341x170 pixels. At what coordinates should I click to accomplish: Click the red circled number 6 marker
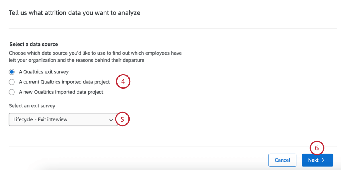click(317, 148)
